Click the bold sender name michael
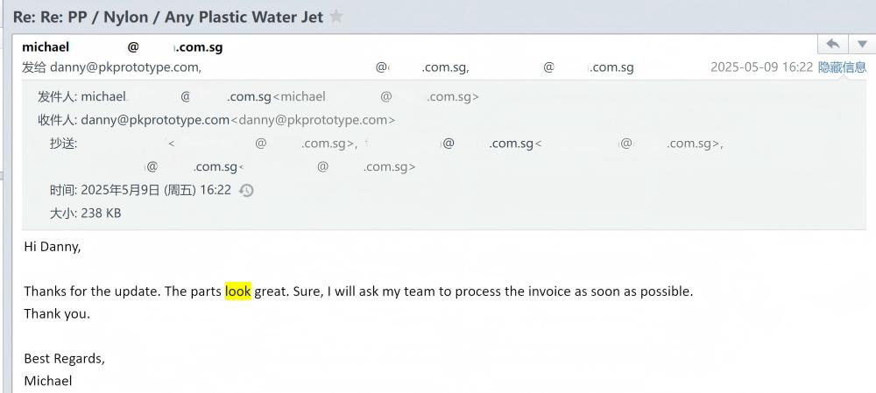The width and height of the screenshot is (876, 393). pos(46,47)
